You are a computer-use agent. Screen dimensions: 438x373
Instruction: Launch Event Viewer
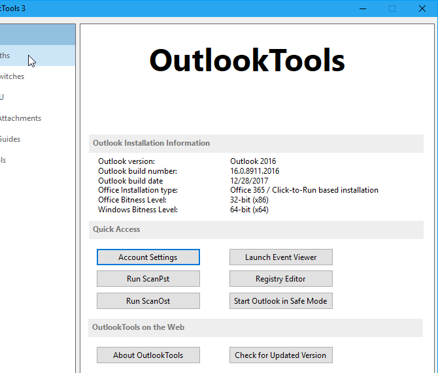pos(280,257)
